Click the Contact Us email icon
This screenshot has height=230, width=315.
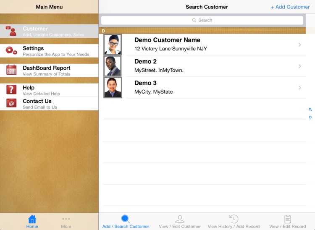coord(11,103)
